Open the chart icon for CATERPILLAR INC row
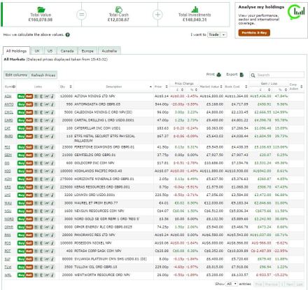The height and width of the screenshot is (290, 308). click(47, 128)
